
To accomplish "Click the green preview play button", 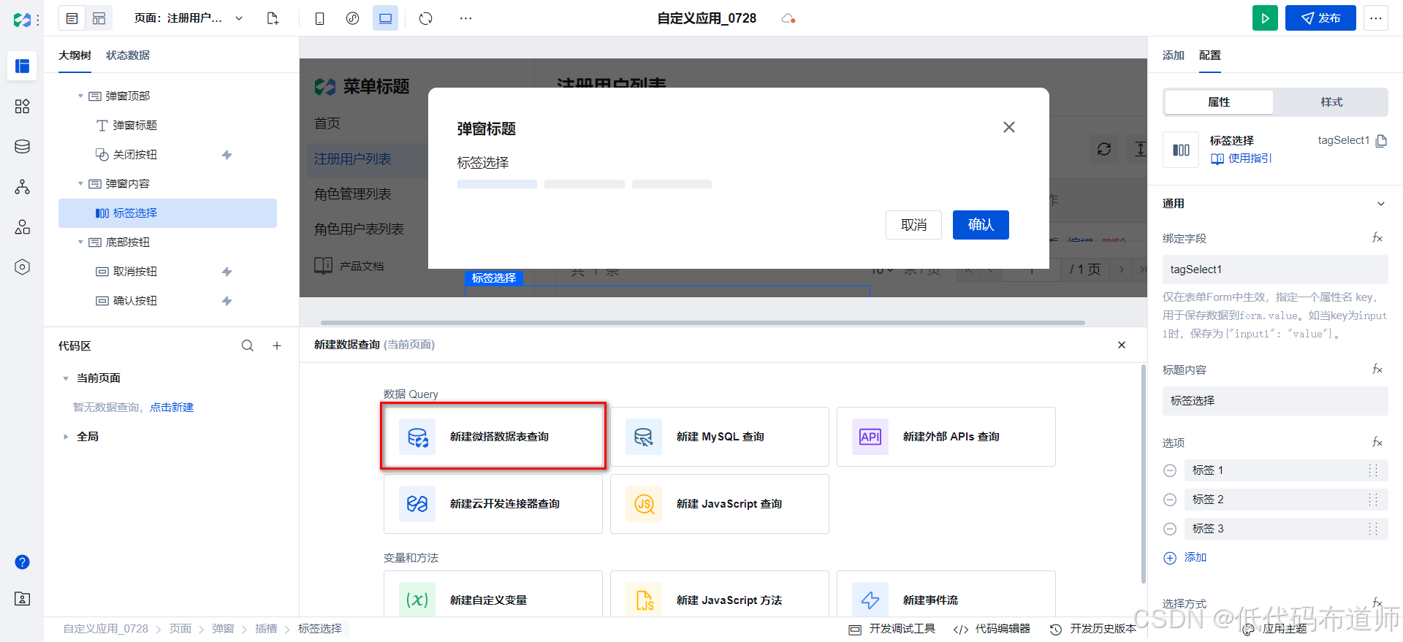I will 1265,18.
